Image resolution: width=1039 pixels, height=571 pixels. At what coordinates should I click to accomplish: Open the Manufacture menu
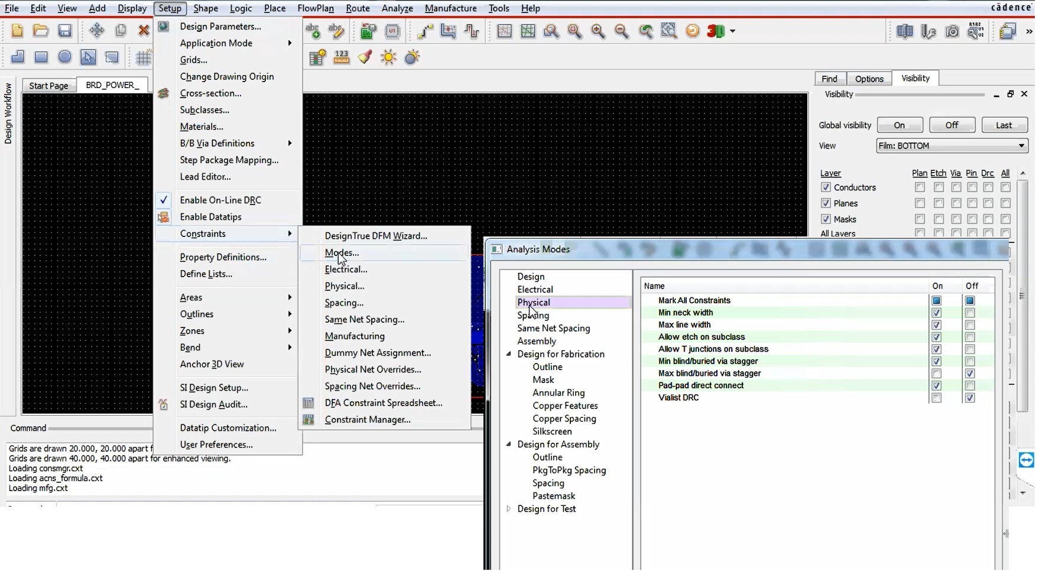[x=451, y=8]
